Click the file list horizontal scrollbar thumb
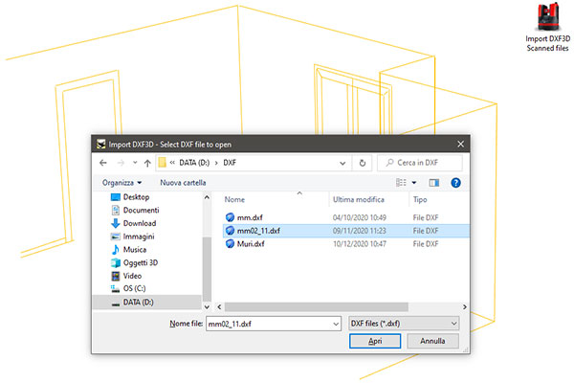 (317, 306)
